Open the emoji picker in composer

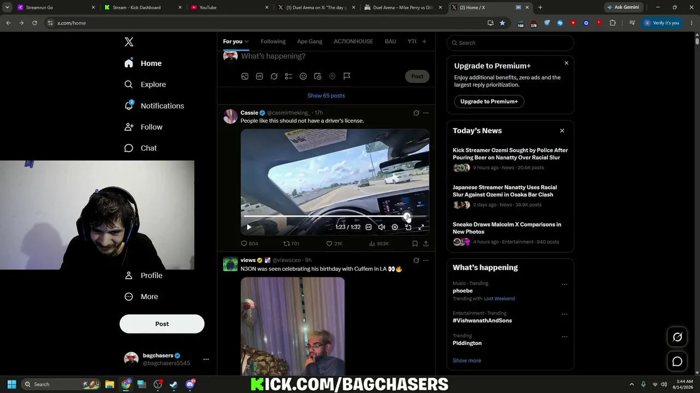click(303, 76)
